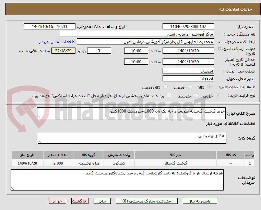The image size is (261, 210).
Task: Click the buyer name field مرکز آموزشی درمانی امین
Action: [137, 34]
